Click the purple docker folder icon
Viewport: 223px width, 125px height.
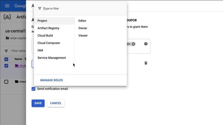[17, 66]
